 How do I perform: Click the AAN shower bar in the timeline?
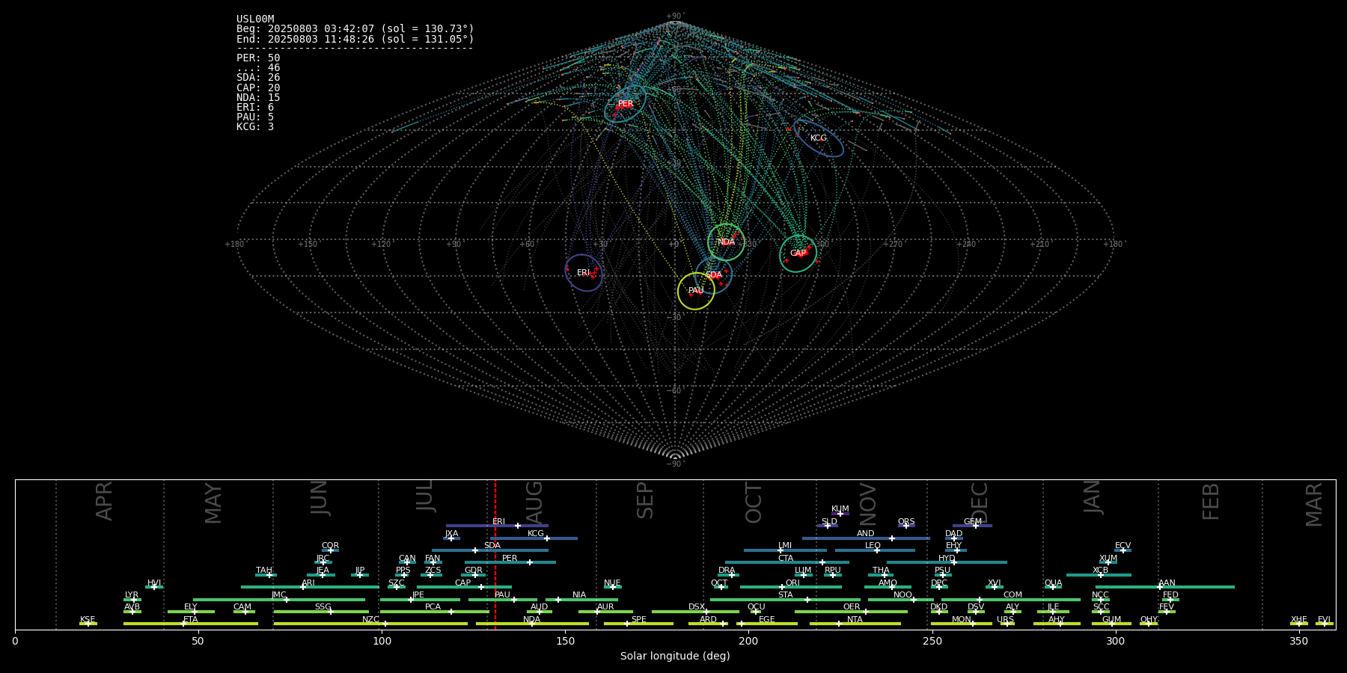point(1165,587)
